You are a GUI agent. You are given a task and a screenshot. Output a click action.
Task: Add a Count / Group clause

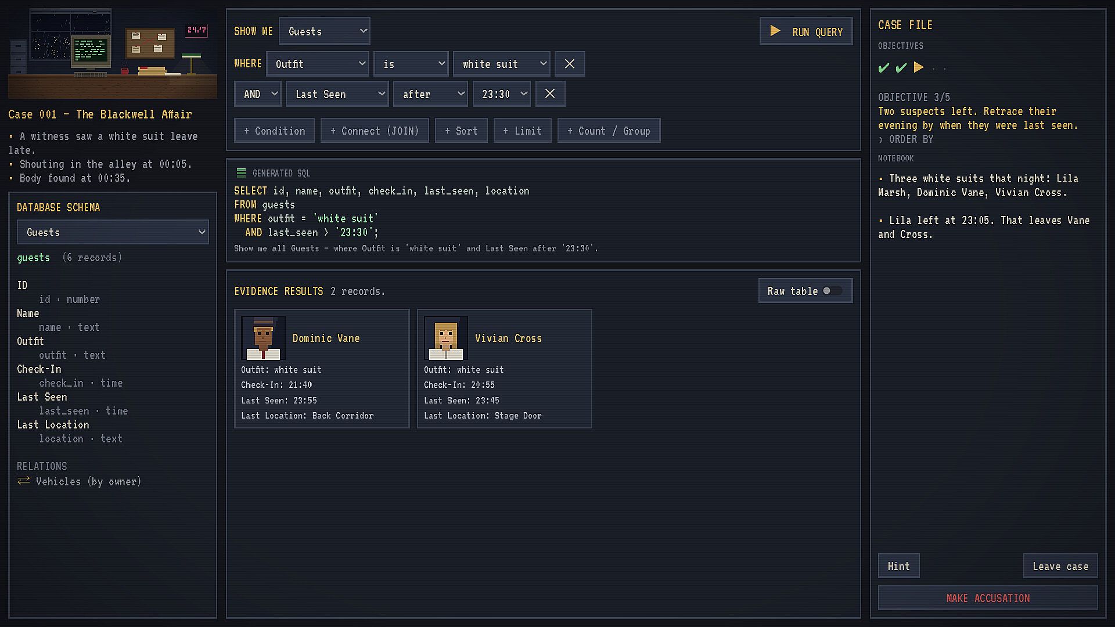pos(609,131)
